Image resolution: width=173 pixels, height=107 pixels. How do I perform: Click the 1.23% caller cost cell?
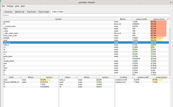49,84
